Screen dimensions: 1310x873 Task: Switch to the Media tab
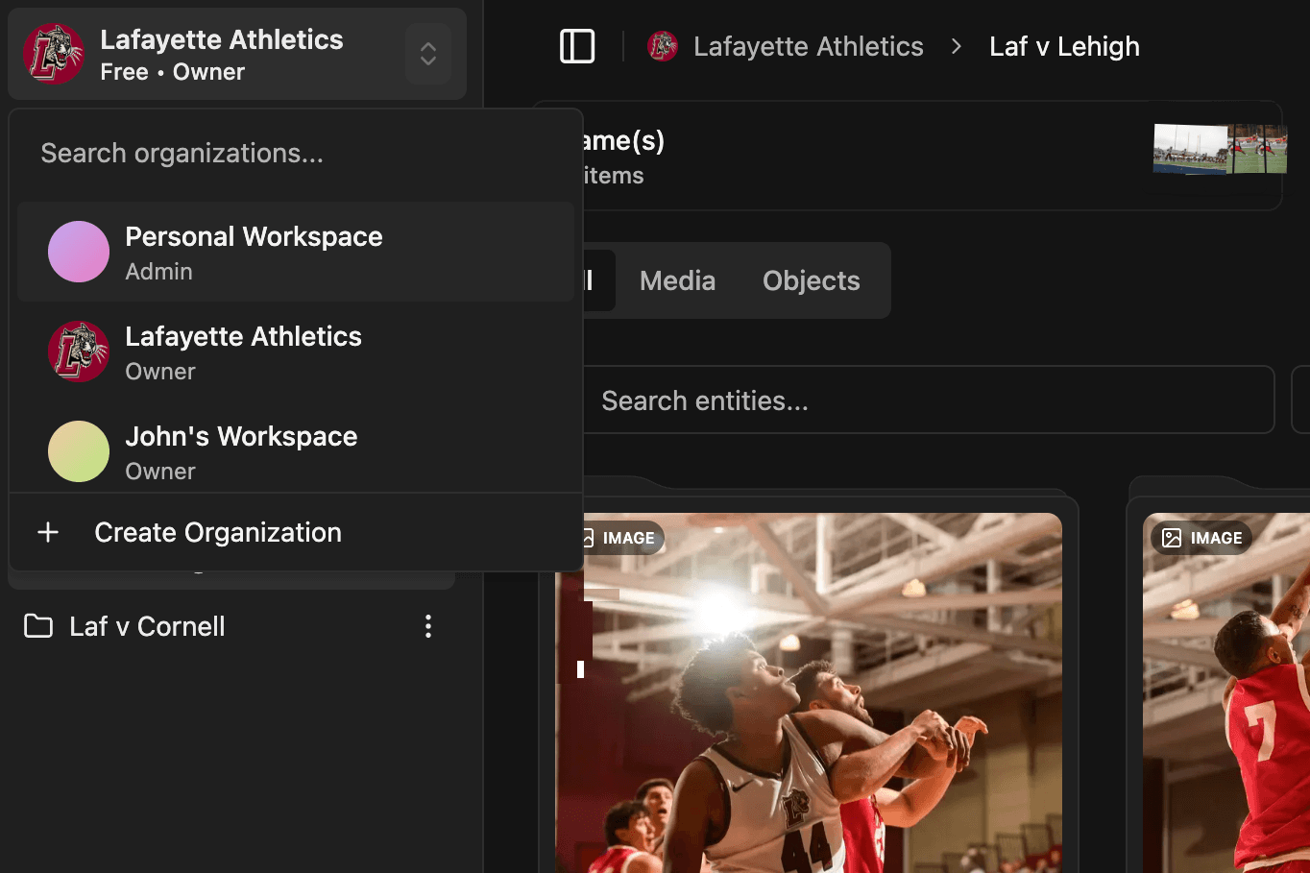(677, 280)
